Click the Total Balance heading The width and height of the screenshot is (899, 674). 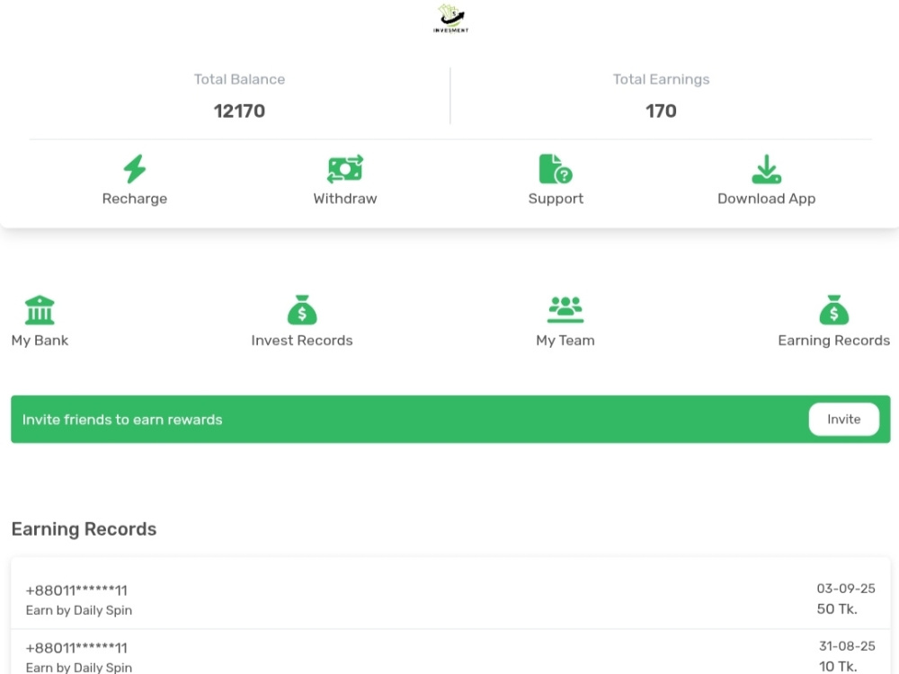coord(240,79)
